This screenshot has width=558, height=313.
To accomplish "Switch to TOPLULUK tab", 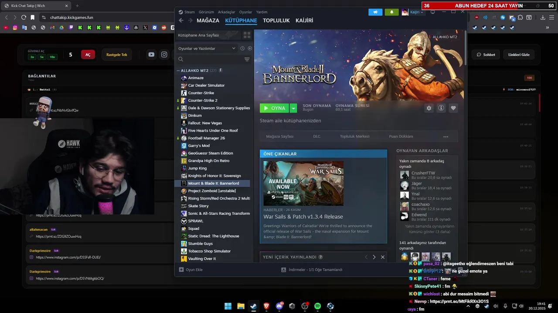I will pos(276,20).
